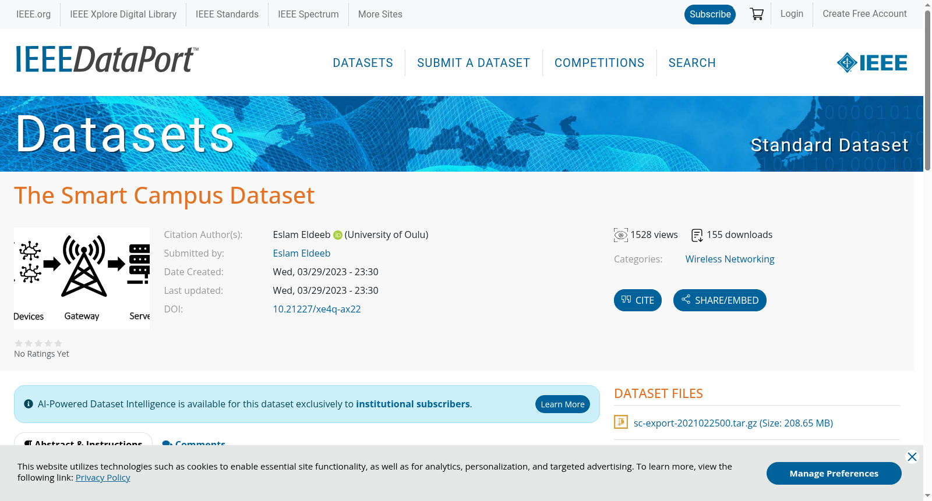Select the 1528 views count text

[654, 235]
